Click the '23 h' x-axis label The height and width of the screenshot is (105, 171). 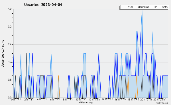click(x=162, y=100)
